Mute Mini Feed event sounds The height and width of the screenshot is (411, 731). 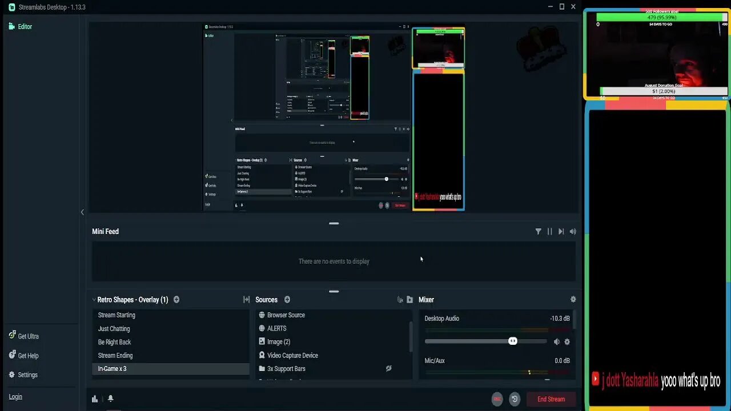[573, 231]
